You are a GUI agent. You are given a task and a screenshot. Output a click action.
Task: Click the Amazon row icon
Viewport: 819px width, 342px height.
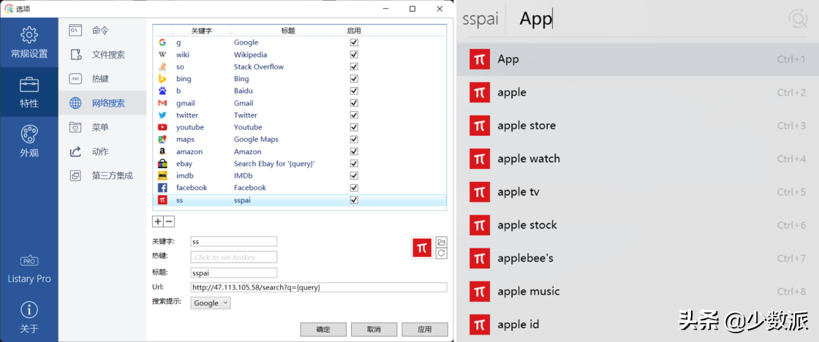[x=162, y=151]
